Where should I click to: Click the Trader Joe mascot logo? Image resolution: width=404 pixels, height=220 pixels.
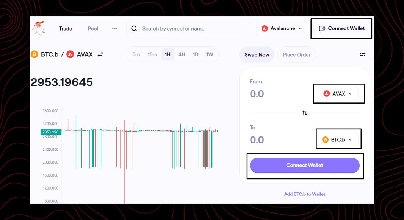click(39, 28)
